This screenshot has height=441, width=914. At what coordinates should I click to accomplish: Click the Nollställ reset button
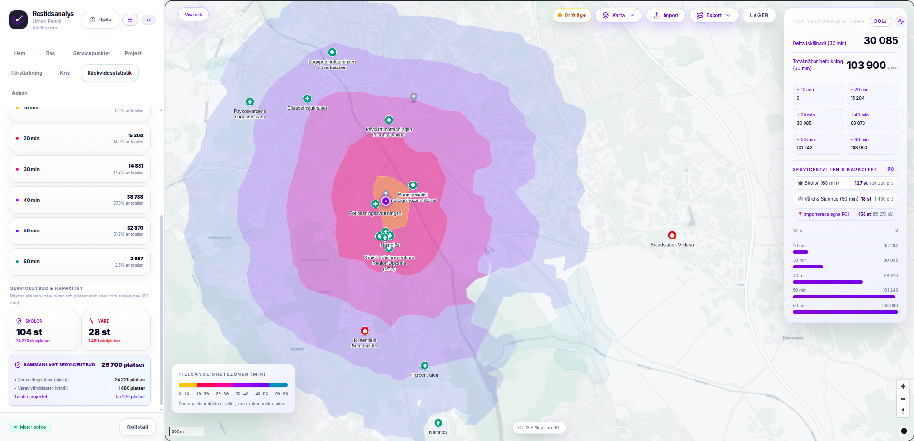[x=138, y=427]
